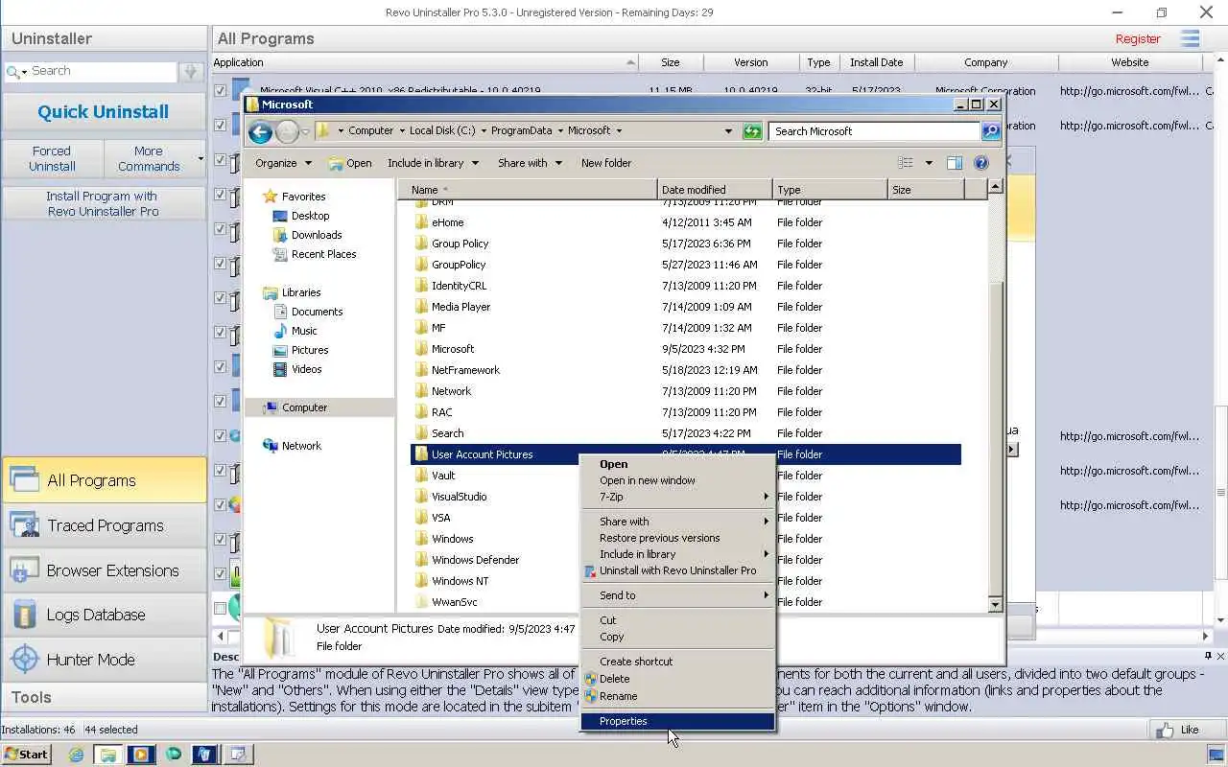Click the Videos library icon

(x=280, y=369)
